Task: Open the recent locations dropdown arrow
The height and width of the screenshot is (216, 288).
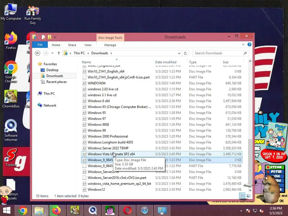Action: click(52, 53)
